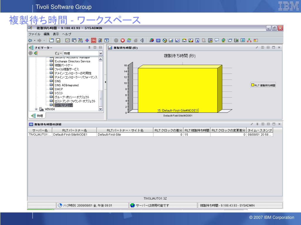Add a plot chart view

tap(178, 40)
